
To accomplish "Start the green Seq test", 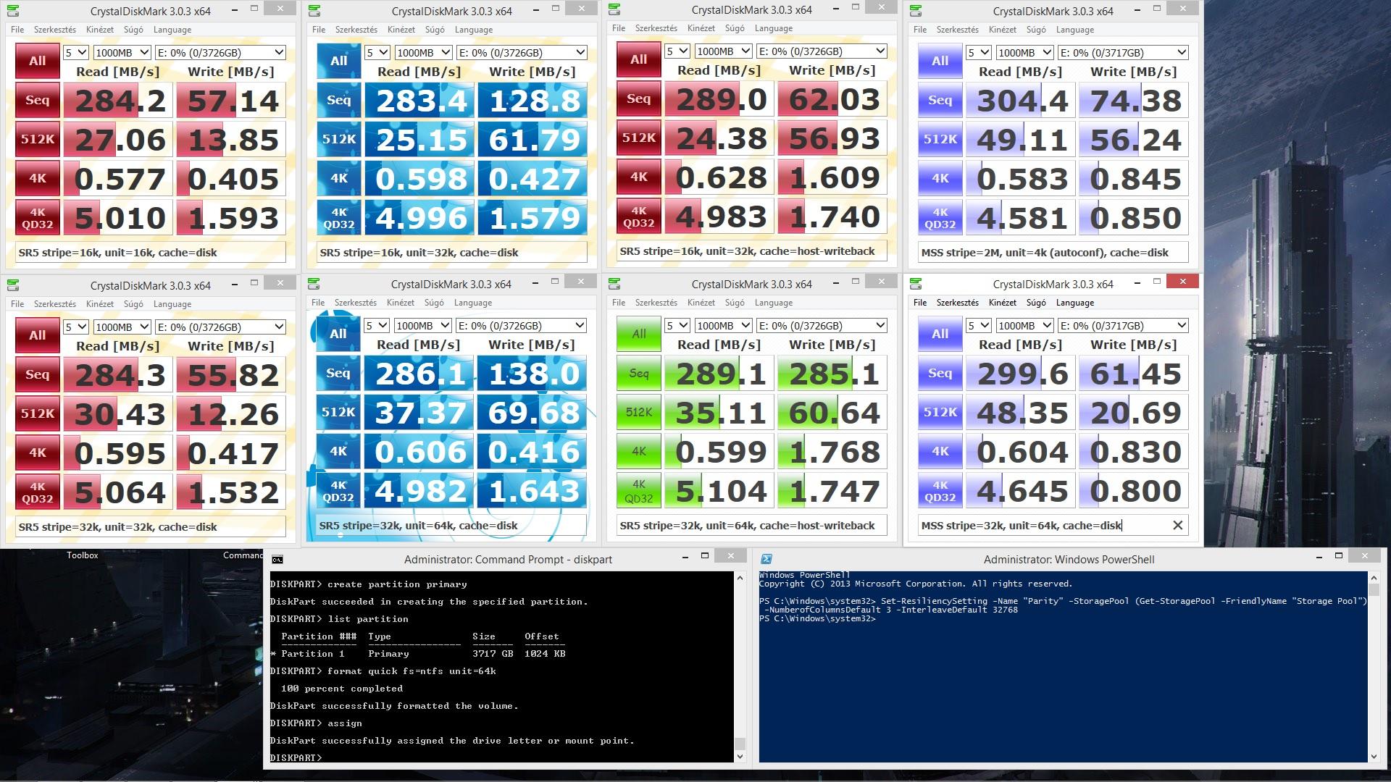I will (x=638, y=374).
